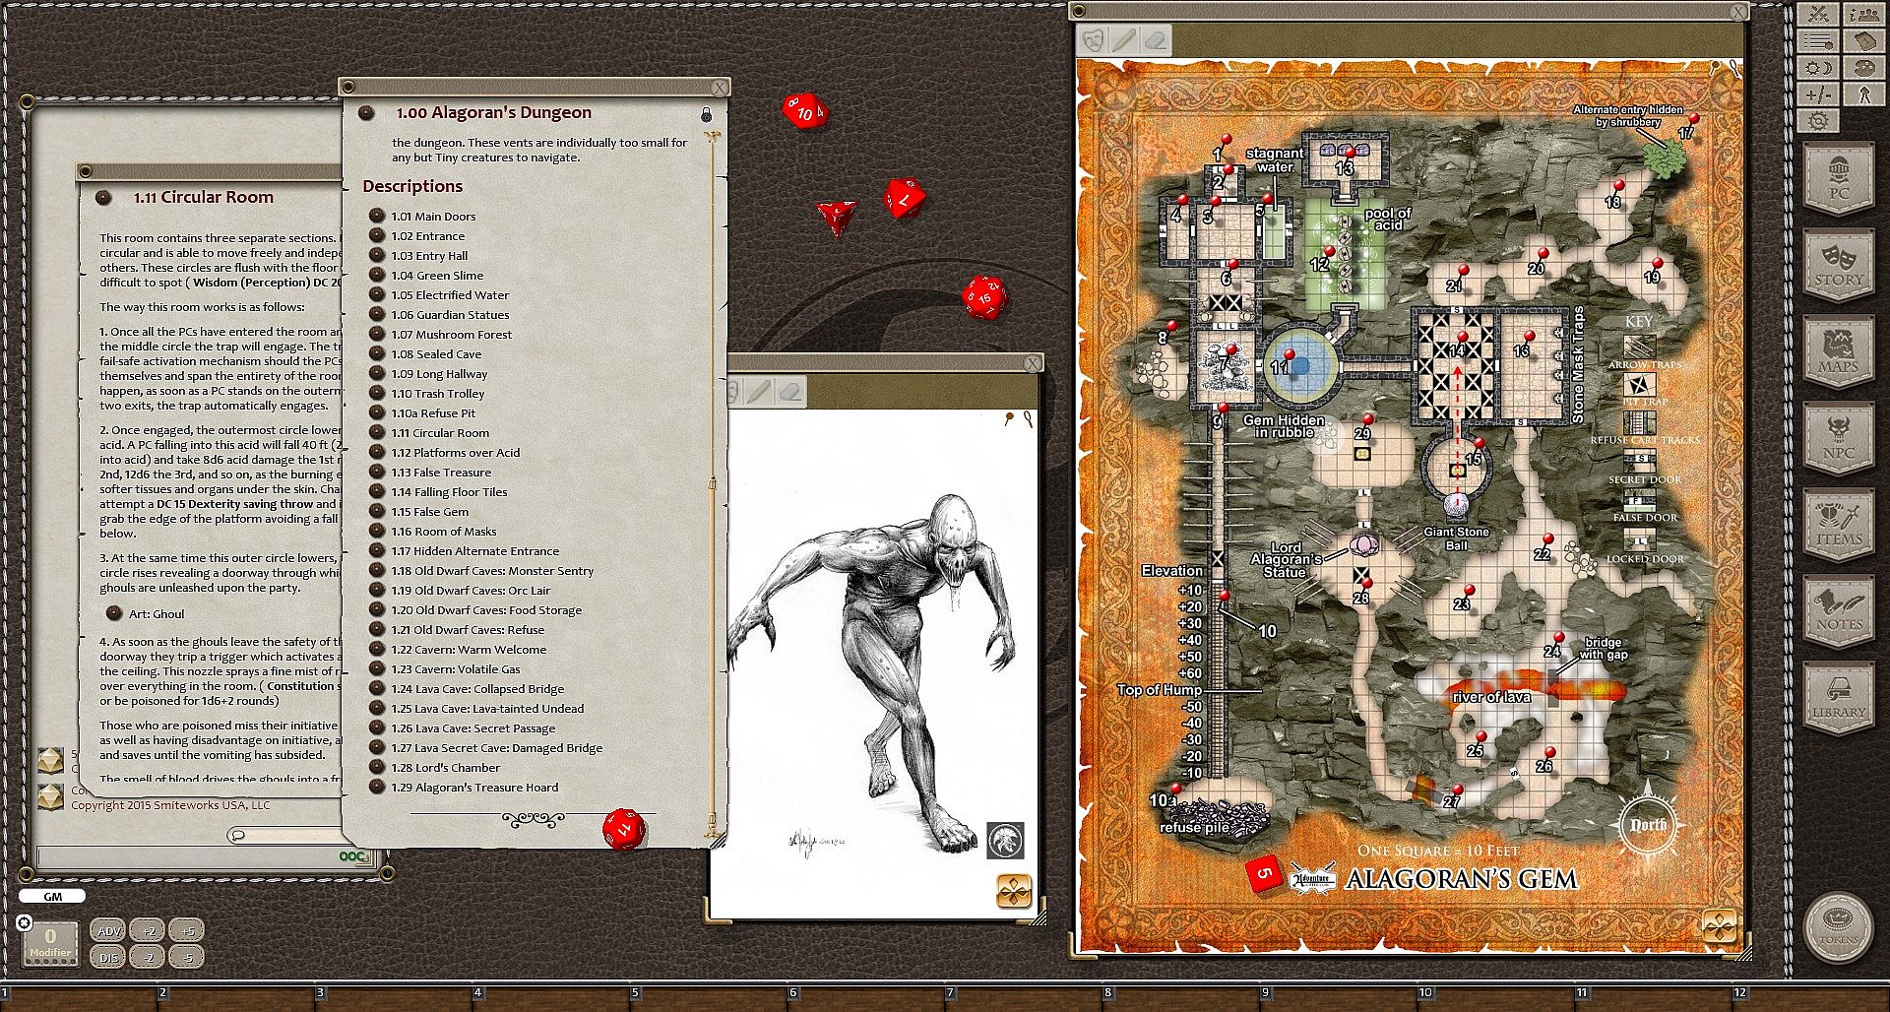Open the modifiers list icon
Screen dimensions: 1890x1012
coord(1818,41)
